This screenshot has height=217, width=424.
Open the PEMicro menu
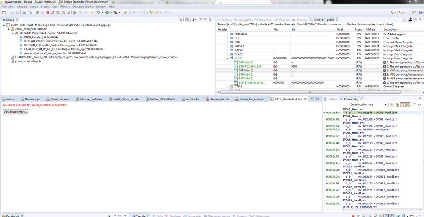click(65, 6)
